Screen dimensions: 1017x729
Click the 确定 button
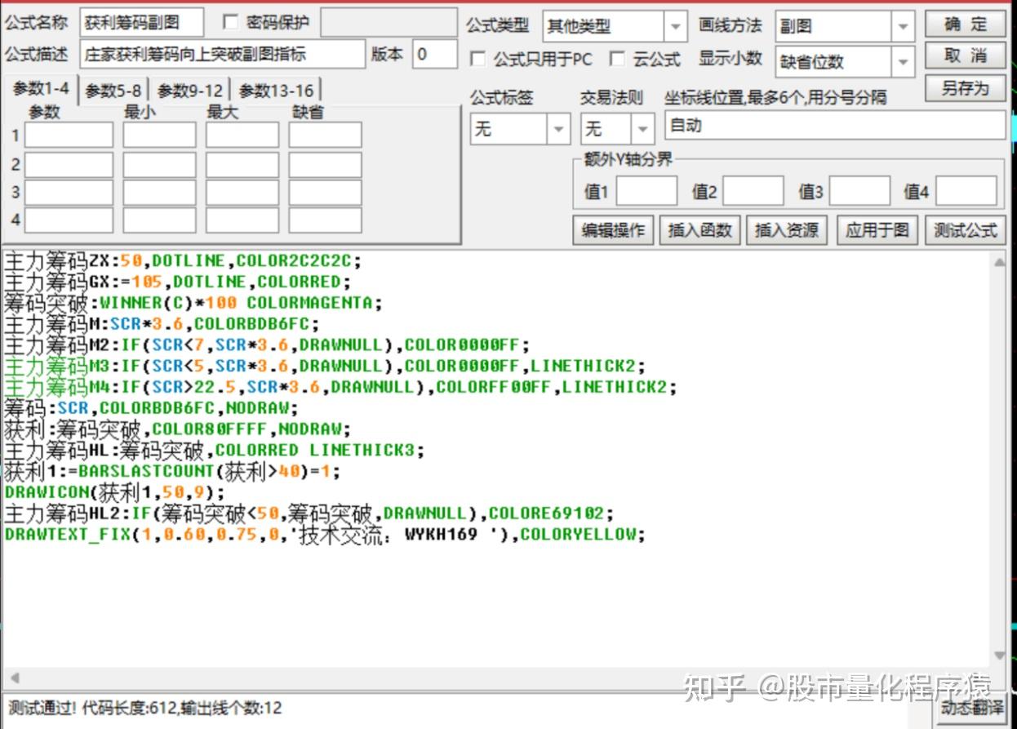click(x=966, y=24)
